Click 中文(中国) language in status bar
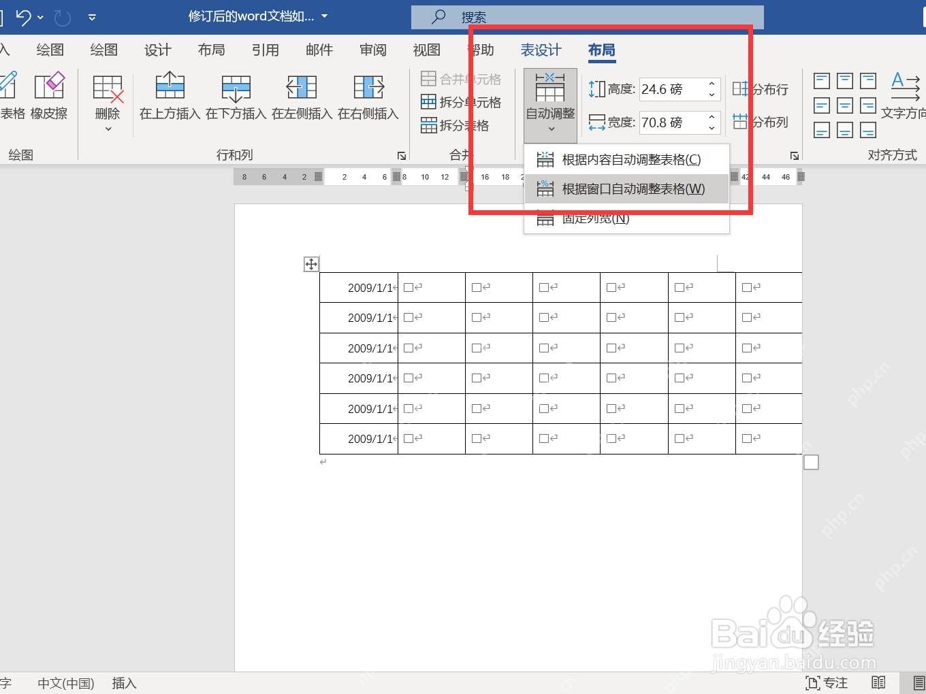This screenshot has height=694, width=926. (66, 683)
